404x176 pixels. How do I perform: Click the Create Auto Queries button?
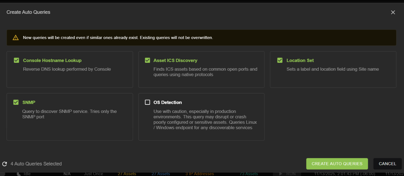(x=337, y=164)
